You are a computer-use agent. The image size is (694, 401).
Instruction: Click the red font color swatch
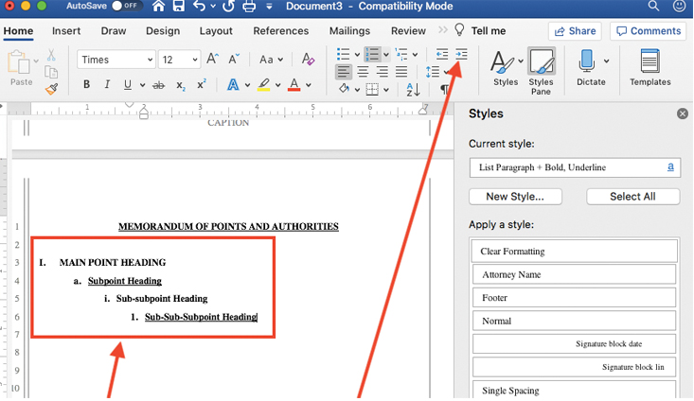[294, 85]
